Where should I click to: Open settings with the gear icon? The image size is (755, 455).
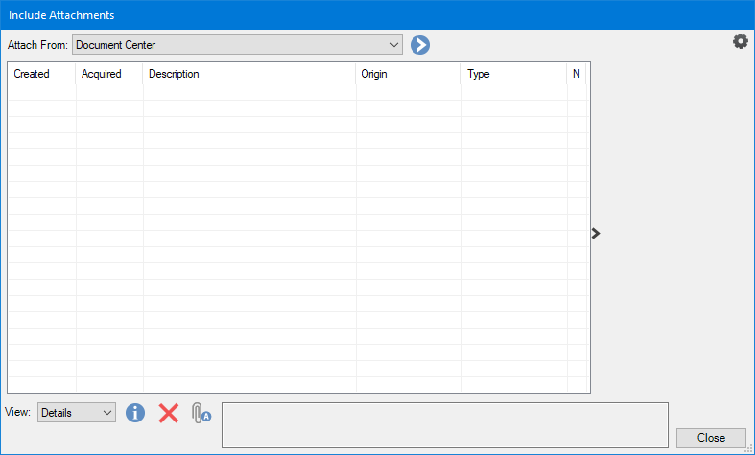740,41
